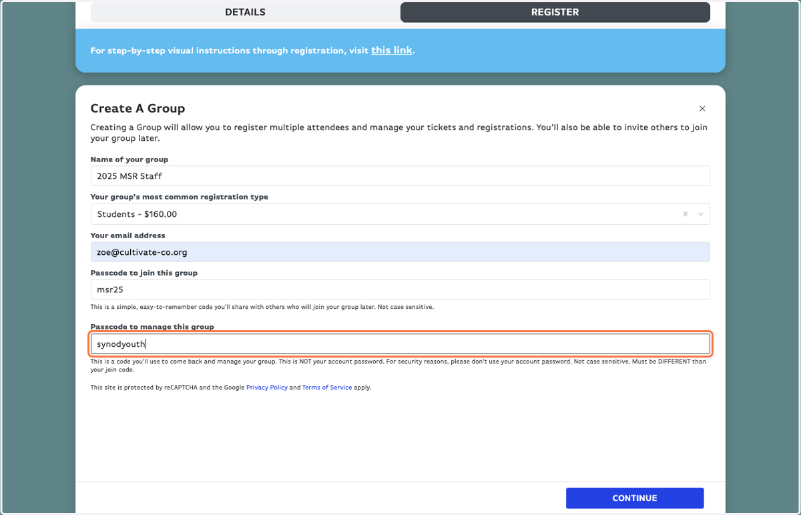This screenshot has height=515, width=801.
Task: Select the 'Students - $160.00' value
Action: tap(137, 214)
